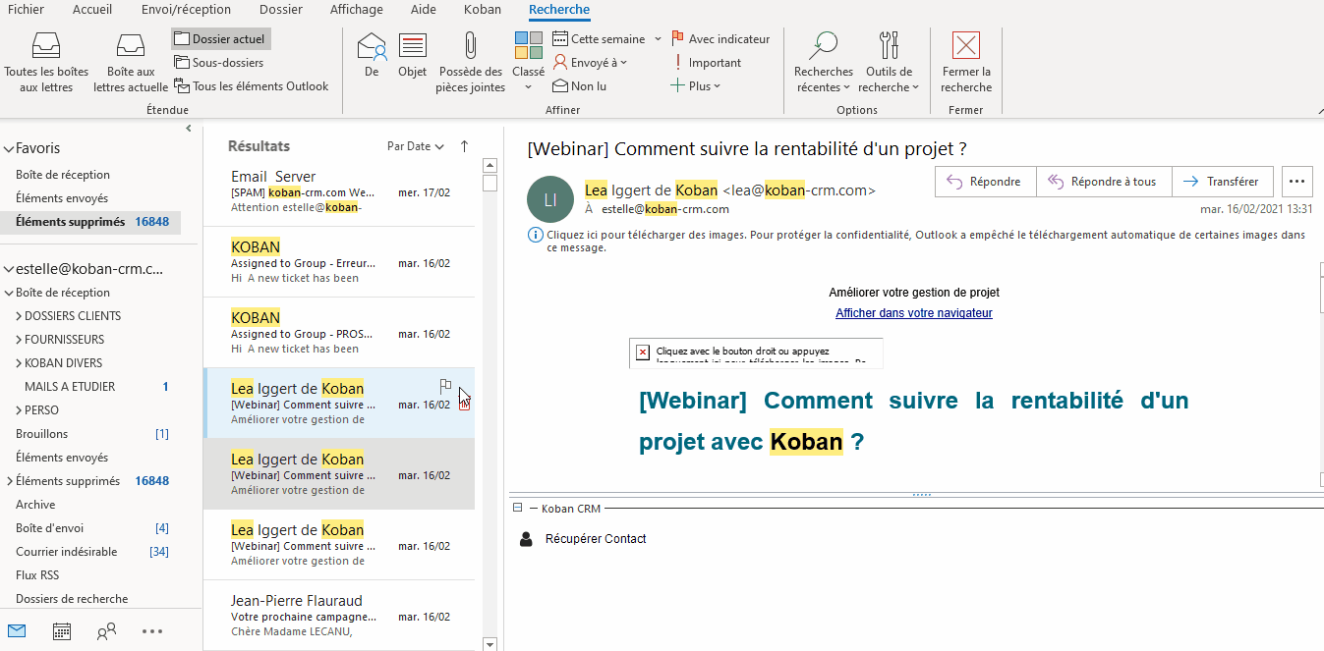Filter results with attachments (pièces jointes)
Viewport: 1324px width, 651px height.
(470, 63)
